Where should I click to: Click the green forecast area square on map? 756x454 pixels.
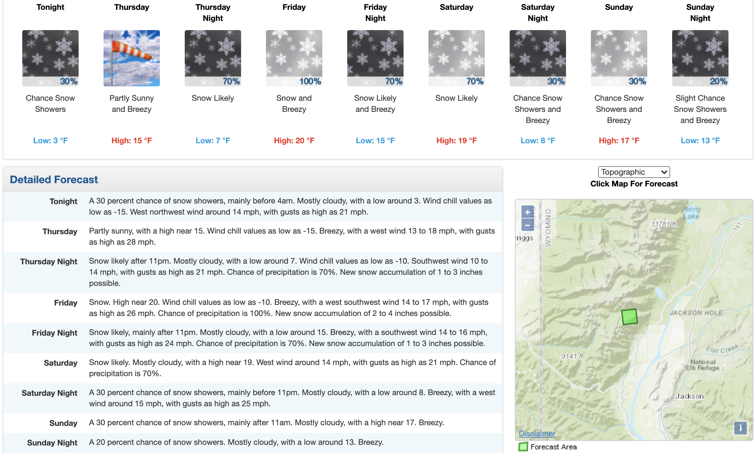tap(629, 317)
